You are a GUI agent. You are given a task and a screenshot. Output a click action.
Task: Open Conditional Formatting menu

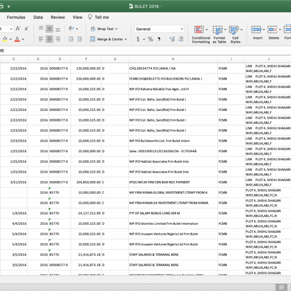[201, 34]
